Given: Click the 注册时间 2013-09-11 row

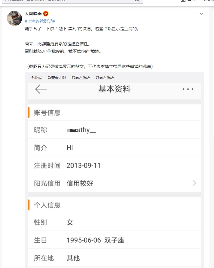Looking at the screenshot, I should 115,165.
